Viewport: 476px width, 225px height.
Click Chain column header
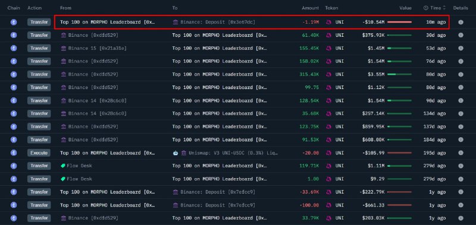(14, 8)
